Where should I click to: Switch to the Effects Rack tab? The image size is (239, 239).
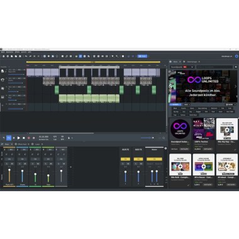pos(22,144)
